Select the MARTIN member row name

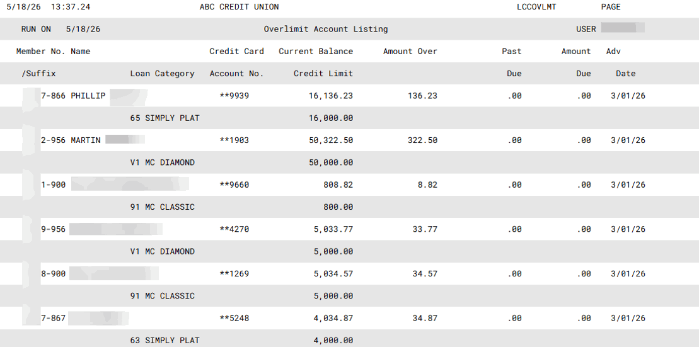[86, 140]
